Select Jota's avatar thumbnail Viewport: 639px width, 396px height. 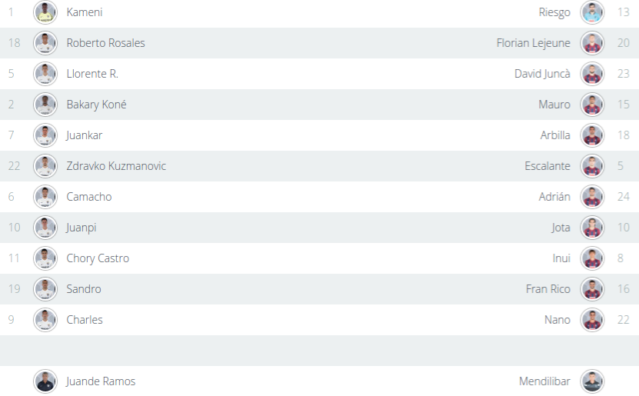pos(592,228)
